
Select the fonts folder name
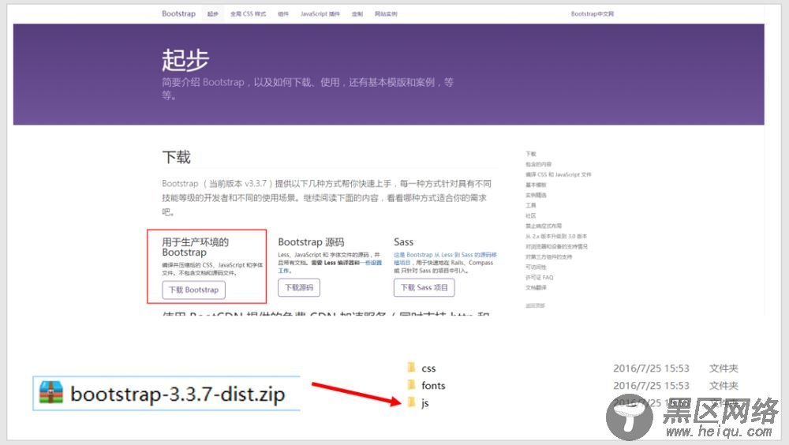point(433,386)
